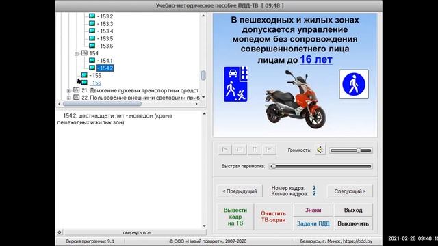Image resolution: width=438 pixels, height=246 pixels.
Task: Click the residential zone sign image
Action: click(x=235, y=84)
